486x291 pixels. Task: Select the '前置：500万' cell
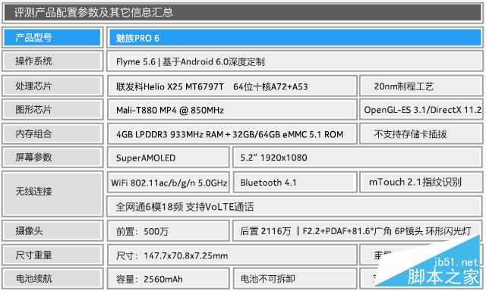coord(169,230)
